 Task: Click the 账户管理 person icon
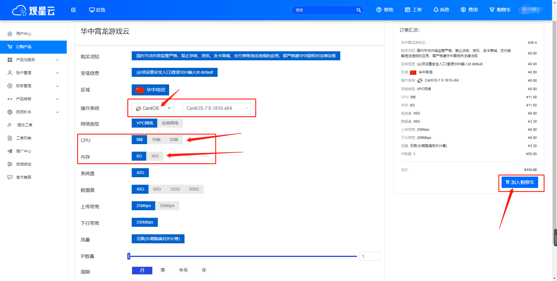pyautogui.click(x=10, y=73)
